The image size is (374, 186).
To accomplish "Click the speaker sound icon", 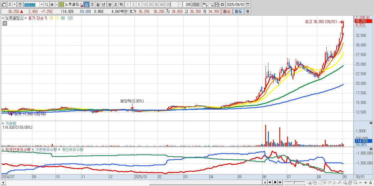I will [x=52, y=4].
